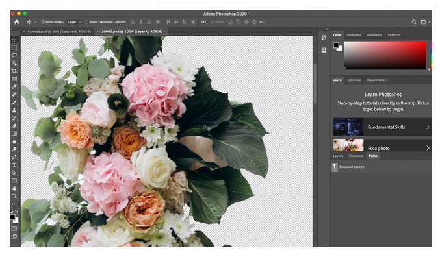Select the Spot Healing Brush tool
The image size is (442, 257).
tap(14, 95)
